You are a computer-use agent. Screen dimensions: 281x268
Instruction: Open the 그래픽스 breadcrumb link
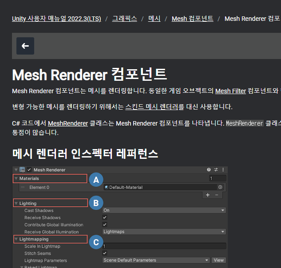pos(125,19)
